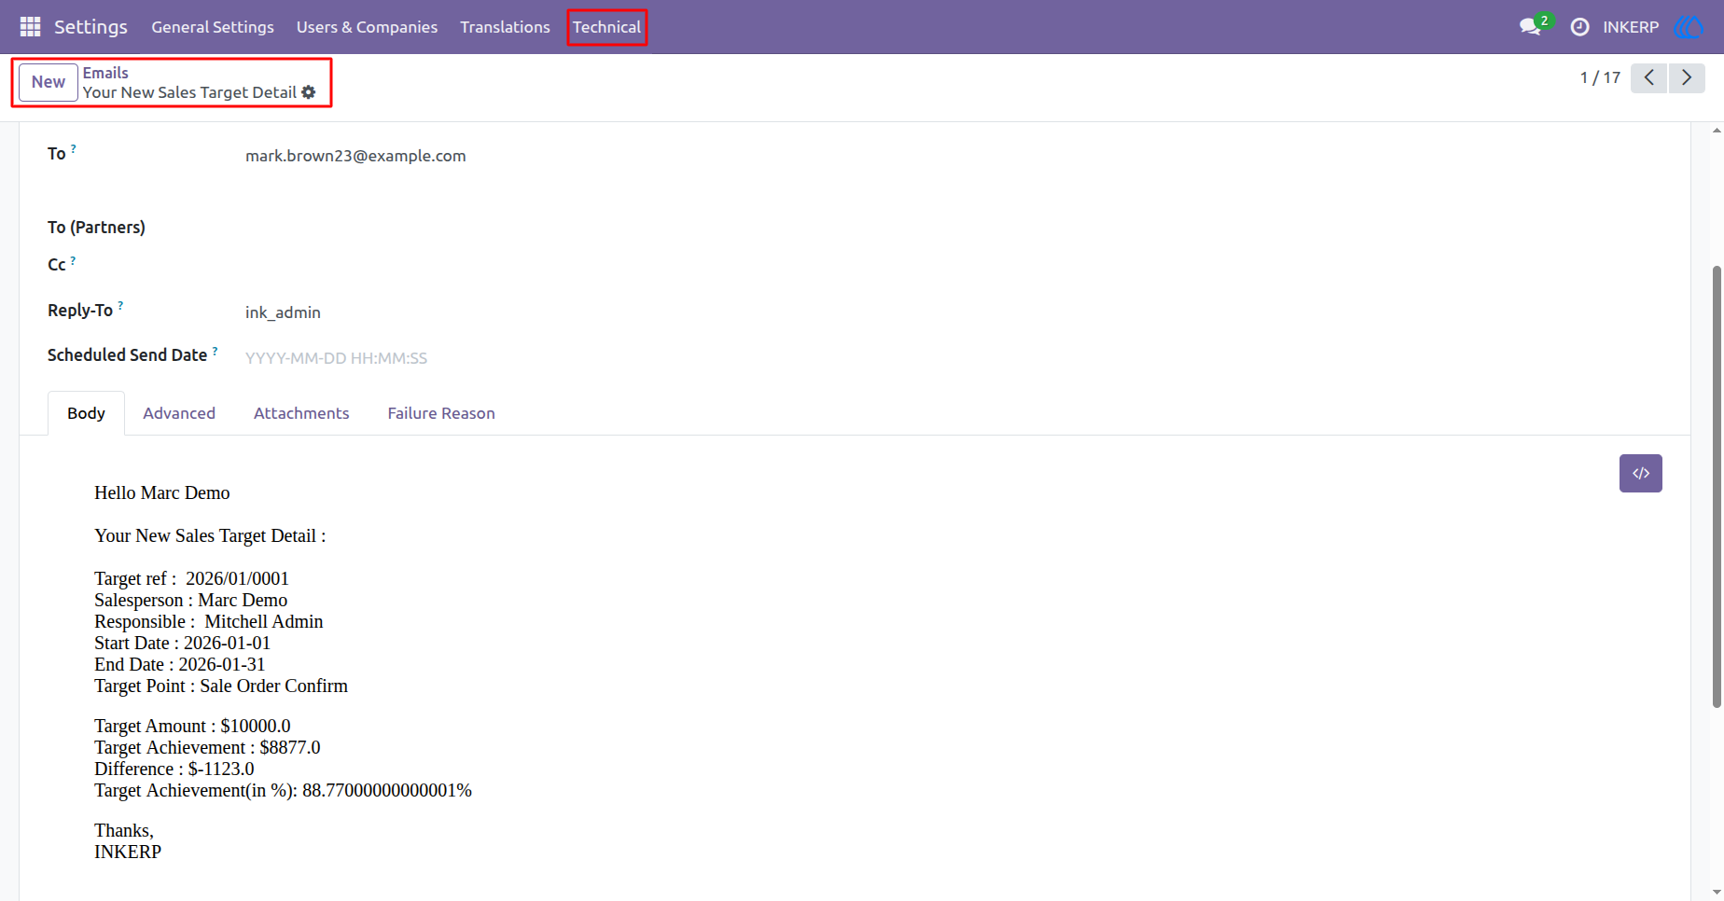Switch to the Advanced tab
The width and height of the screenshot is (1724, 901).
pyautogui.click(x=179, y=413)
